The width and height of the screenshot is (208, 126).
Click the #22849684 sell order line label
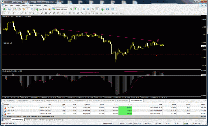click(7, 43)
